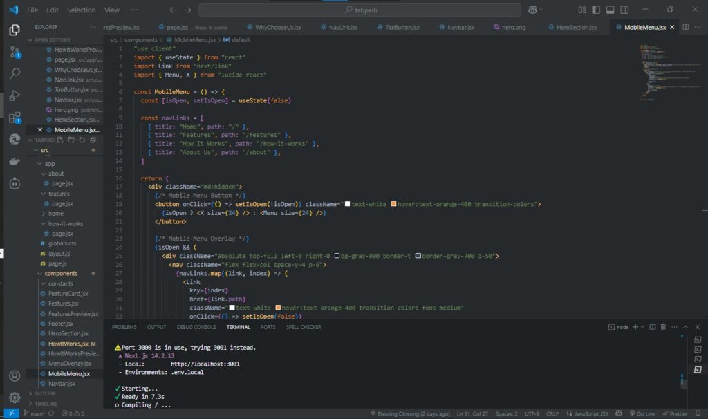Open the editor's More Actions ellipsis
The image size is (708, 419).
[697, 27]
